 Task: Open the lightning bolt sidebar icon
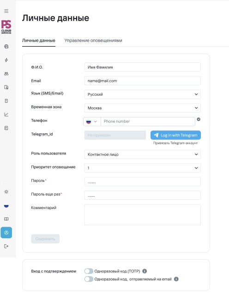(x=6, y=60)
